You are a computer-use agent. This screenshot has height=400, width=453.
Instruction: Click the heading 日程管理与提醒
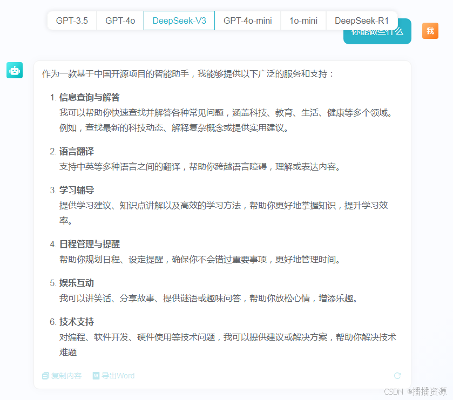90,244
